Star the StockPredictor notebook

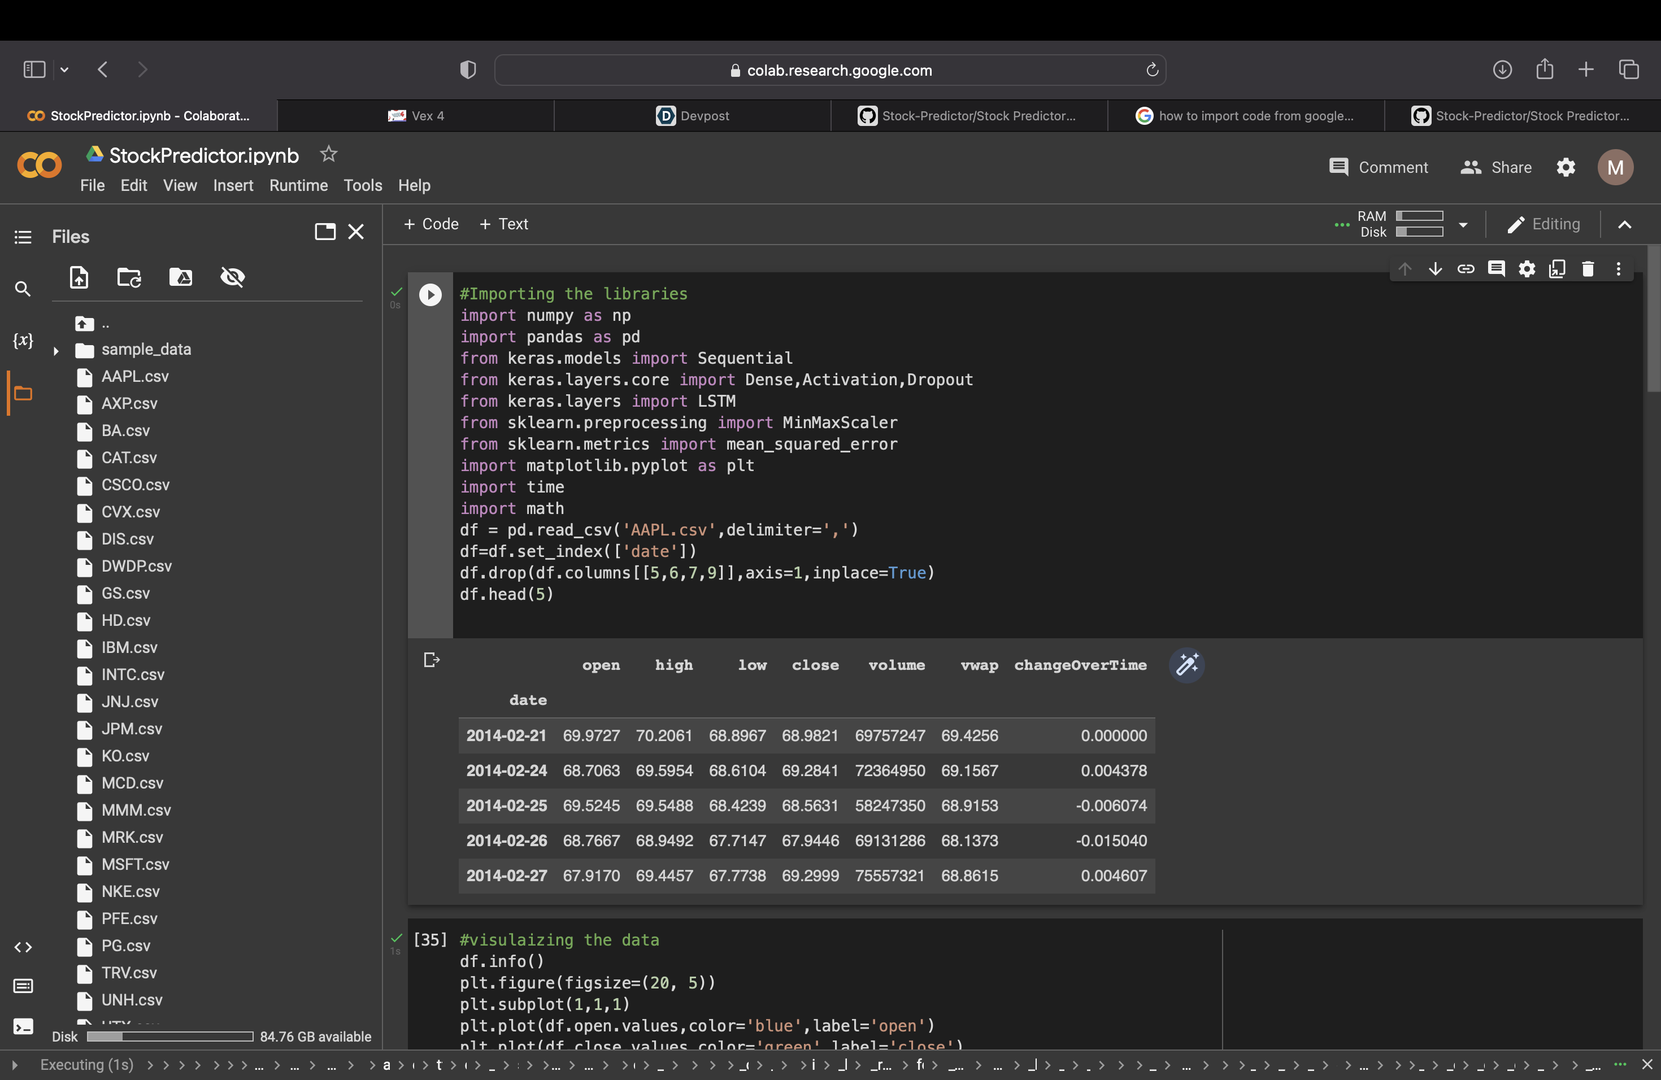pyautogui.click(x=328, y=154)
